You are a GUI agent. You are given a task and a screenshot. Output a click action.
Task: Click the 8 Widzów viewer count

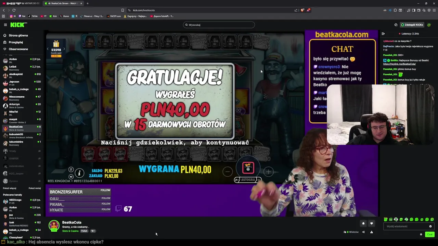click(351, 232)
